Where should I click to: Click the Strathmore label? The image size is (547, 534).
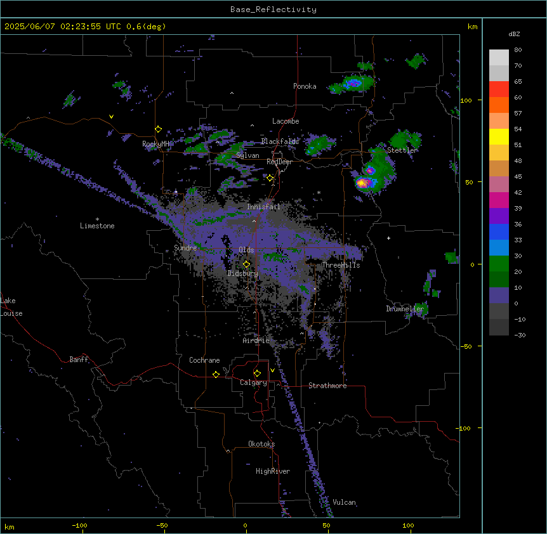(327, 386)
